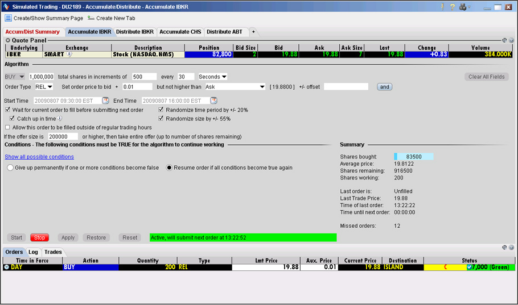Click Quote Panel help question icon
This screenshot has height=305, width=518.
(511, 40)
